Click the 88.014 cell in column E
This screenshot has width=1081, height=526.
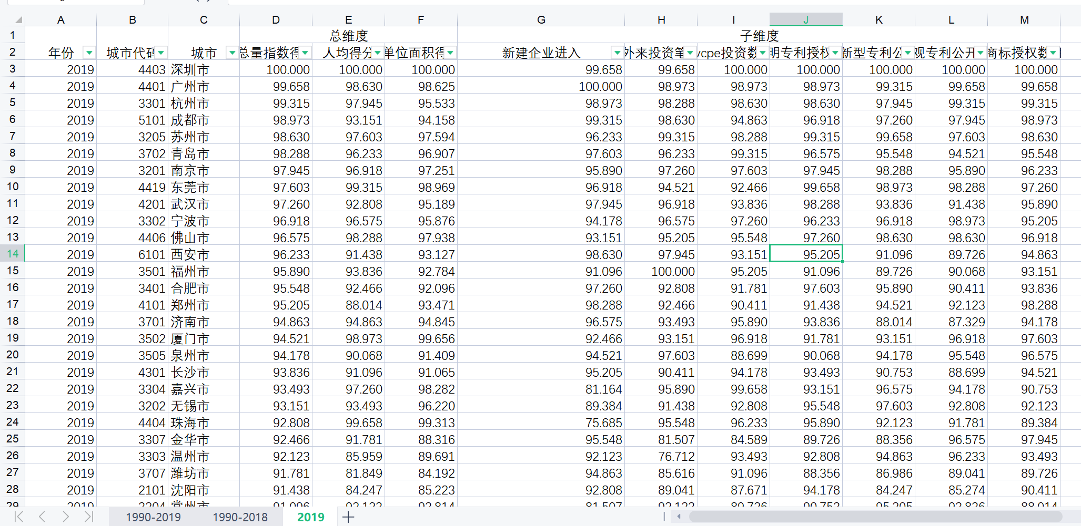click(349, 305)
